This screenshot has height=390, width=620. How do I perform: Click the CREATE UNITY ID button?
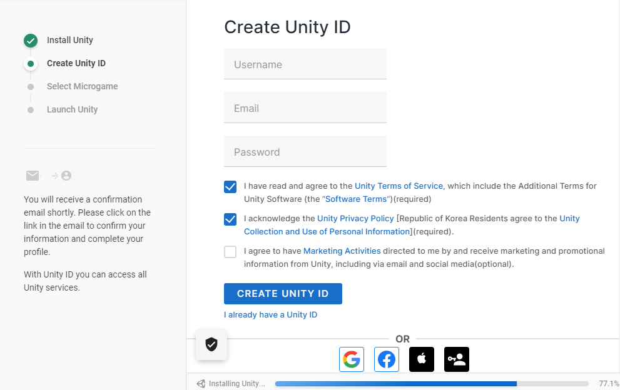[283, 294]
